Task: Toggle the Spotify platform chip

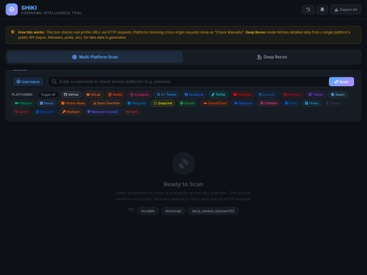Action: pos(188,103)
